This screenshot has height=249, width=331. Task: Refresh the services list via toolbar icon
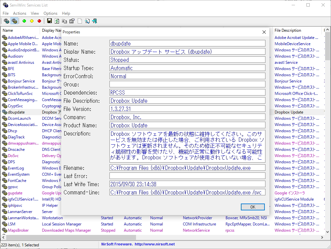tap(56, 21)
